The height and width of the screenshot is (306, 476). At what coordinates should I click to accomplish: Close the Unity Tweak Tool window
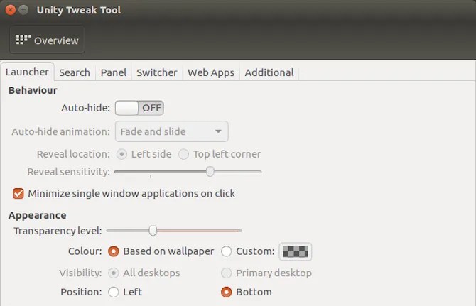tap(11, 10)
